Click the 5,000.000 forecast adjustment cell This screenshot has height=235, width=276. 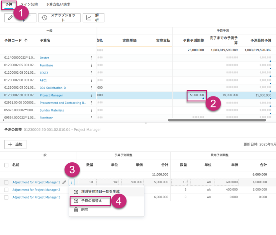tap(197, 96)
